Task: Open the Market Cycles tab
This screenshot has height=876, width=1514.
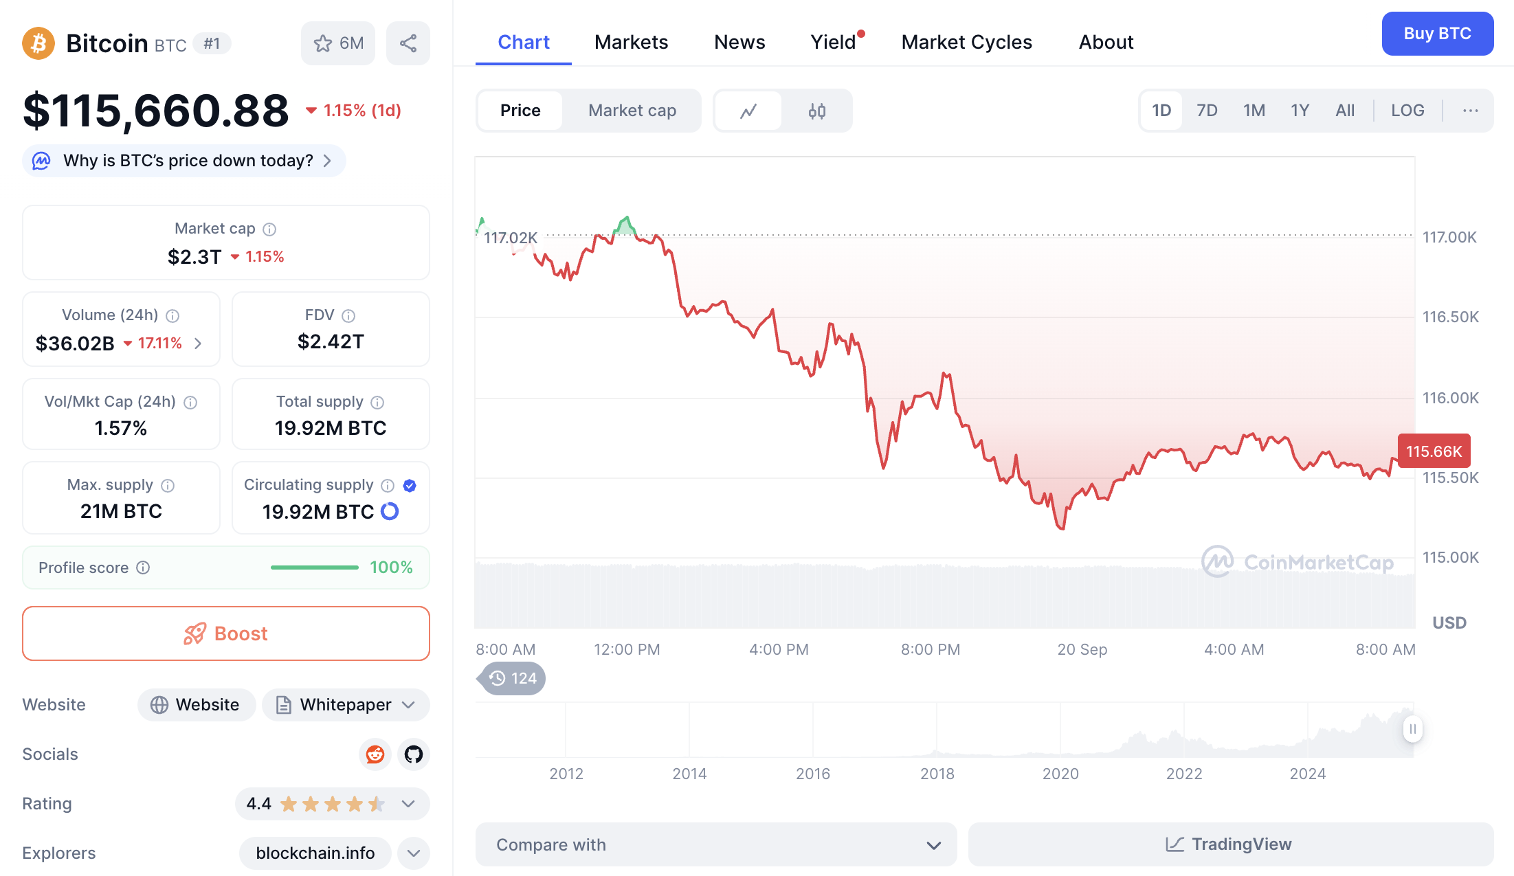Action: point(966,43)
